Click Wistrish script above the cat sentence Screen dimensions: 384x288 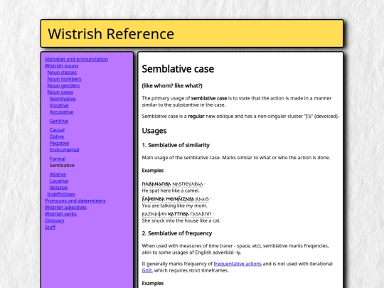(x=178, y=214)
